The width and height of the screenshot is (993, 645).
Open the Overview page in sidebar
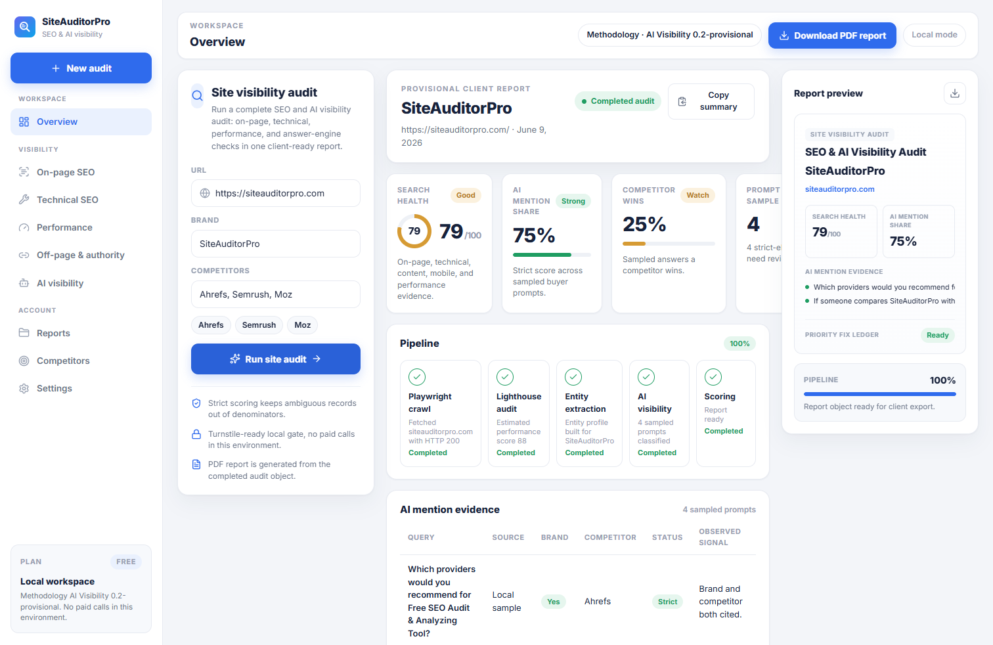click(x=81, y=122)
